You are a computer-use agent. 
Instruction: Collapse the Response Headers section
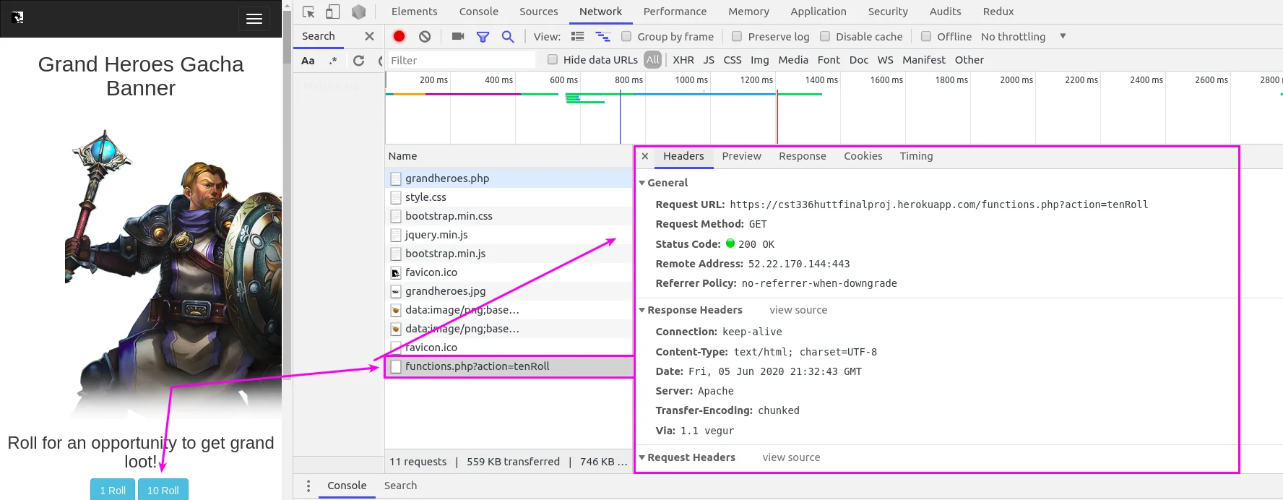point(642,310)
